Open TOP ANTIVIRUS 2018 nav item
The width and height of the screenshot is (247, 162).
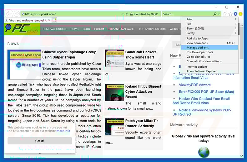[152, 29]
